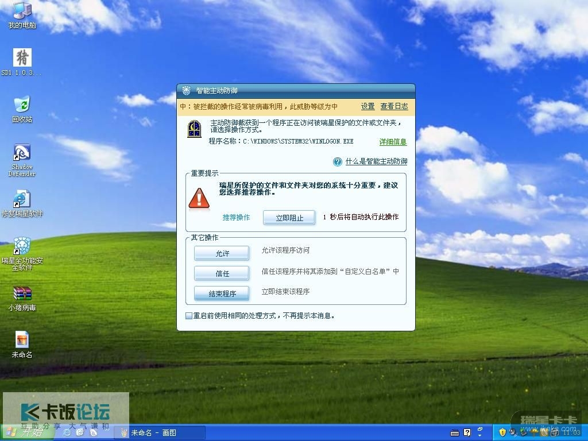Image resolution: width=588 pixels, height=441 pixels.
Task: Select the 修复瑞星软件 desktop shortcut
Action: [22, 204]
